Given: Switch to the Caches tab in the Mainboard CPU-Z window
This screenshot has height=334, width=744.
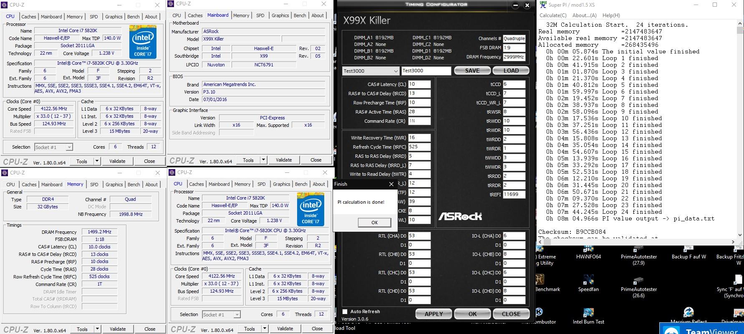Looking at the screenshot, I should [x=195, y=15].
